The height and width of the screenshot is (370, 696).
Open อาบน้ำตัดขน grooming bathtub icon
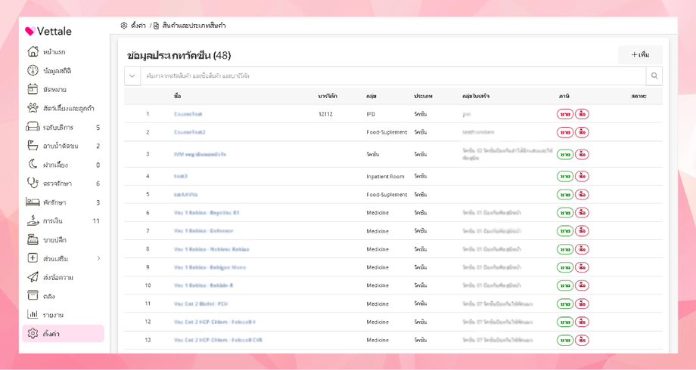click(33, 146)
